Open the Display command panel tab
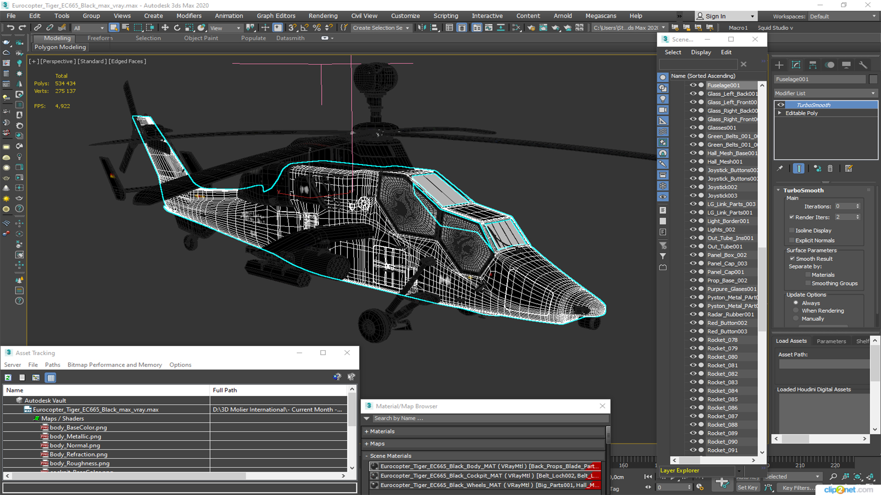Screen dimensions: 881x495 846,65
